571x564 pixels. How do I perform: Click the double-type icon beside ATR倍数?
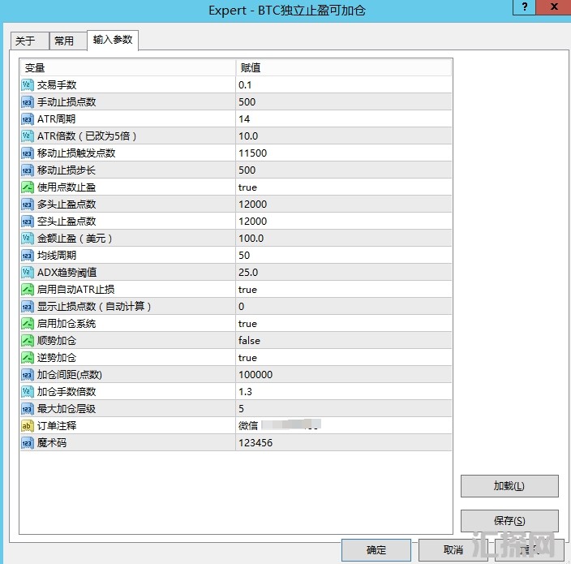28,136
